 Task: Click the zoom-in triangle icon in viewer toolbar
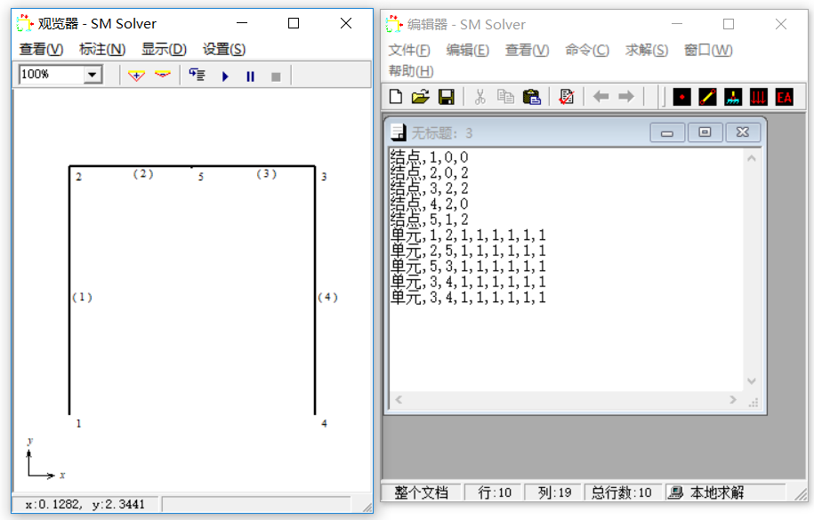coord(136,76)
